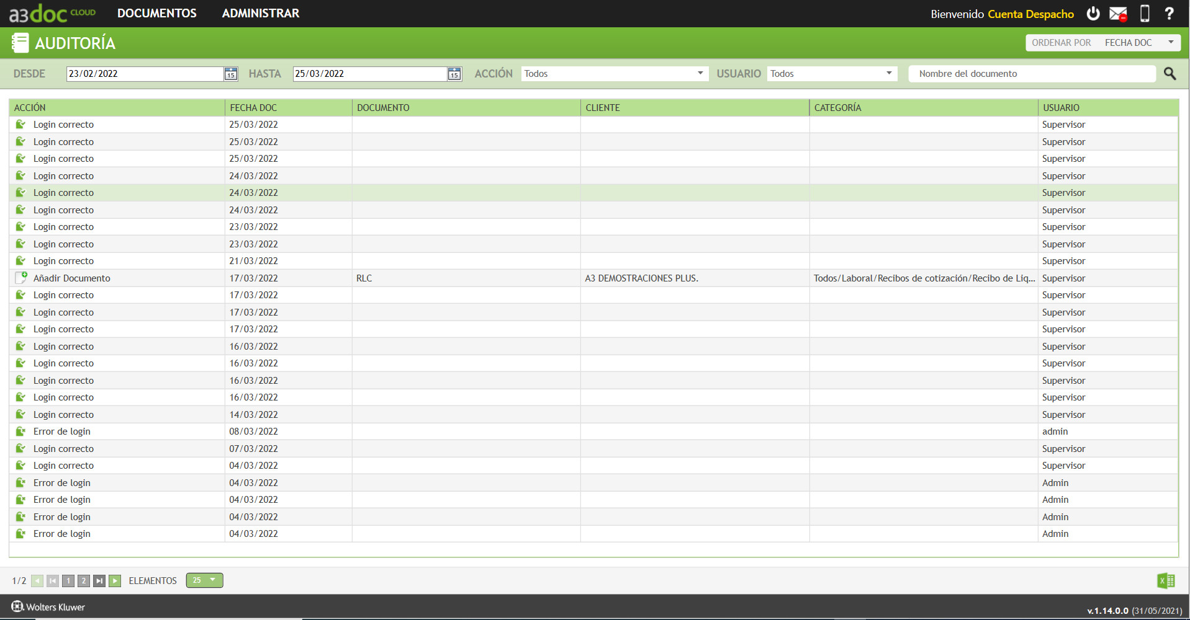Click the mobile app icon
This screenshot has height=620, width=1190.
coord(1144,13)
